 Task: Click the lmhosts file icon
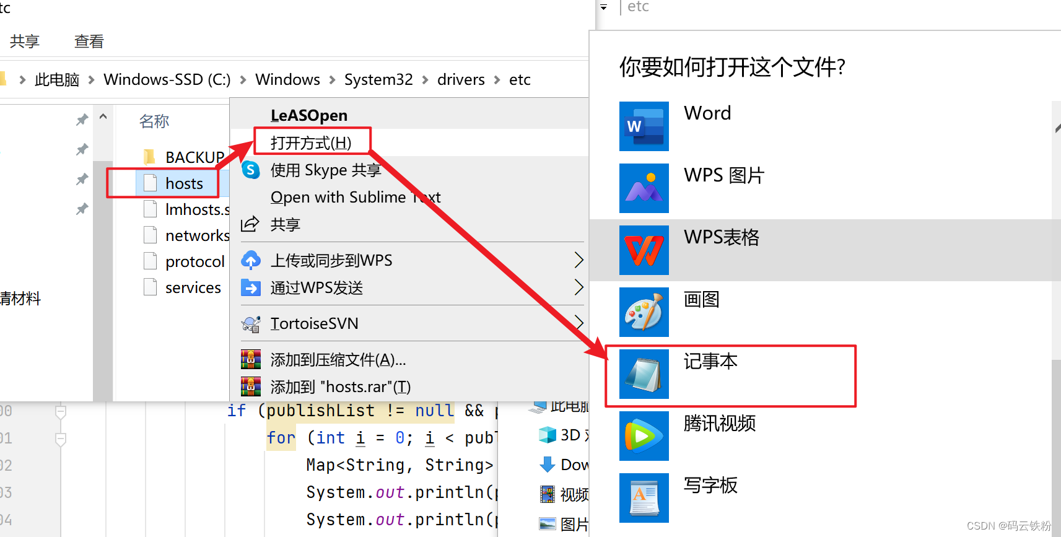150,209
